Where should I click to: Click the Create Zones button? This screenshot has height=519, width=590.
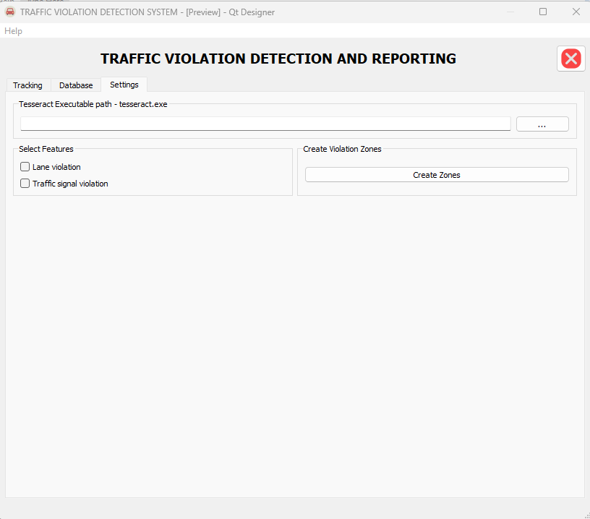coord(437,175)
